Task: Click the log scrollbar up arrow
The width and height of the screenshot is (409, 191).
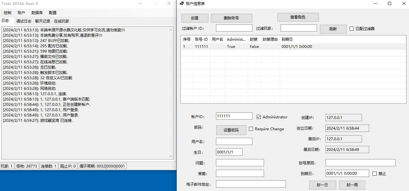Action: pos(171,30)
